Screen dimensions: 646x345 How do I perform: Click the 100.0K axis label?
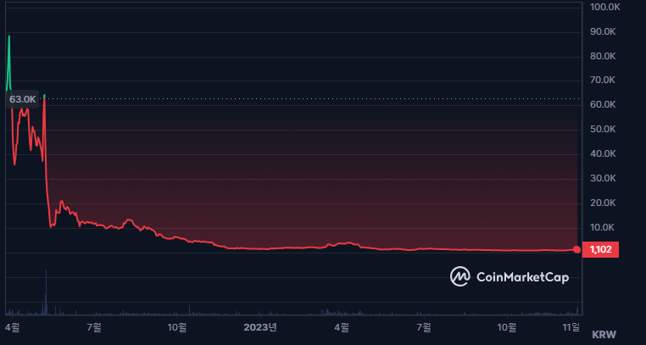tap(604, 7)
